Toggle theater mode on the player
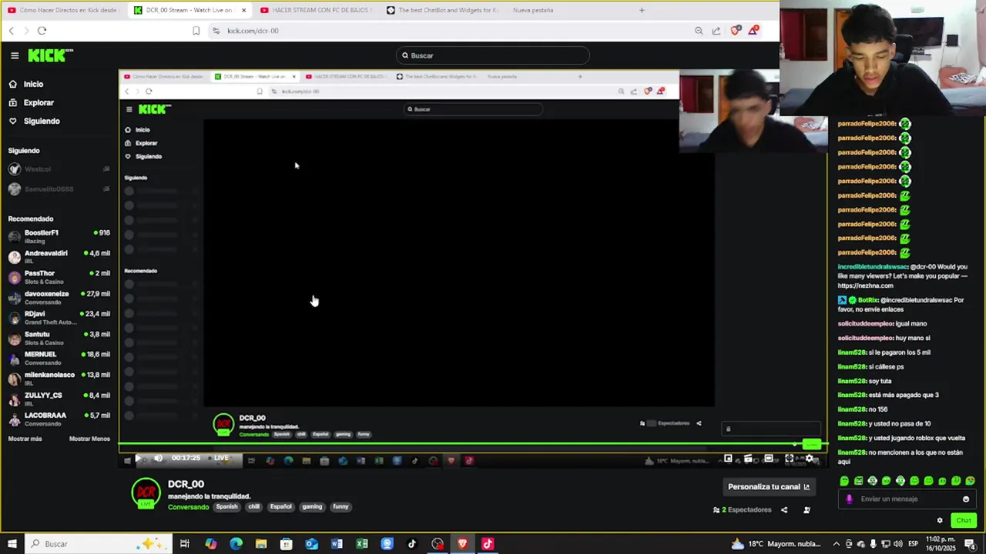 tap(768, 459)
